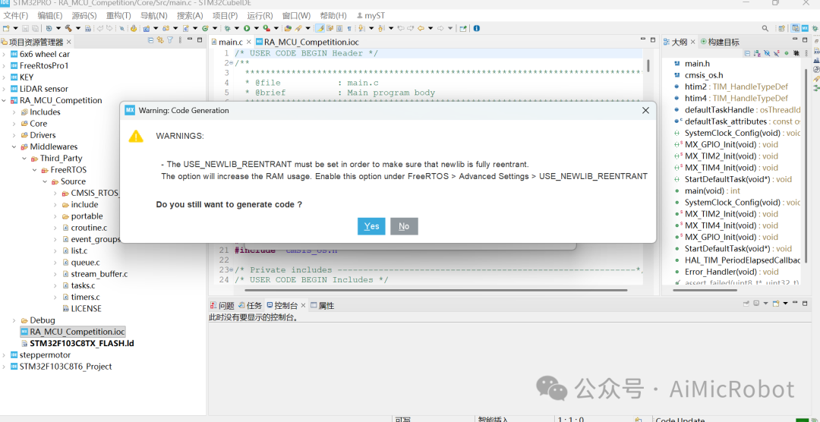Expand the Core folder
Screen dimensions: 820x422
[x=14, y=124]
